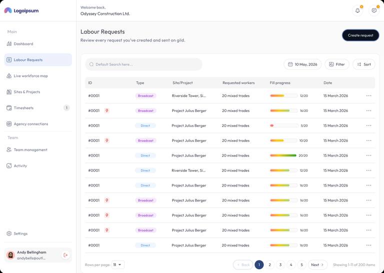Open Labour Requests in the sidebar
This screenshot has height=273, width=384.
38,59
